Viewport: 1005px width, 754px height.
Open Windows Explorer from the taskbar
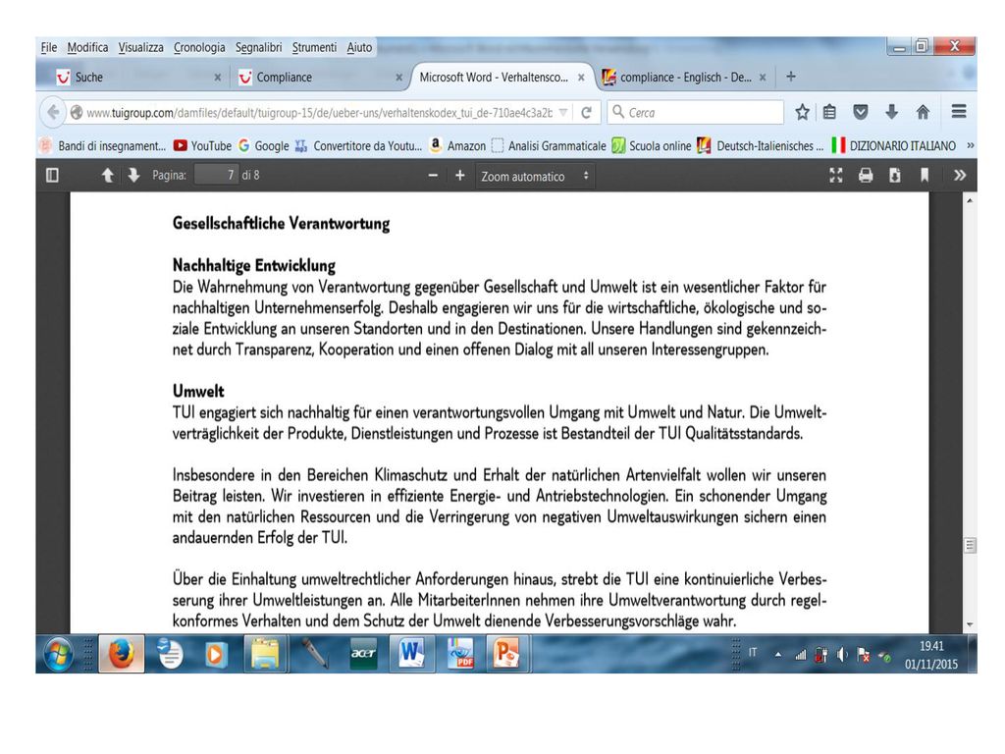pyautogui.click(x=265, y=655)
